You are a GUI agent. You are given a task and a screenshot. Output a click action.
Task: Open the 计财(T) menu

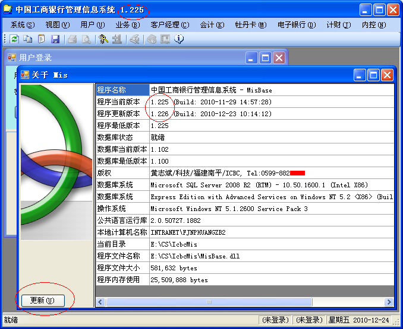(x=338, y=25)
